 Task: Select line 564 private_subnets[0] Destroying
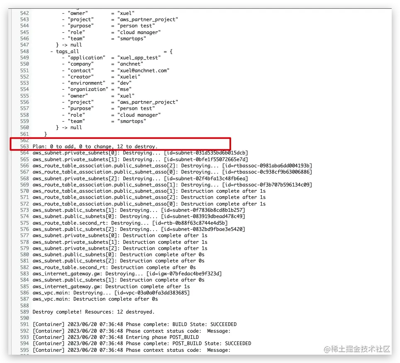click(140, 153)
